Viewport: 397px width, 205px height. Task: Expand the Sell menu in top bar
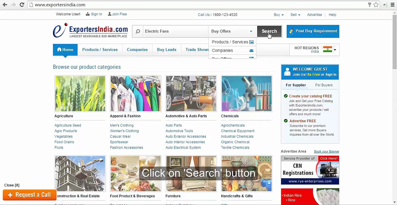click(x=295, y=15)
